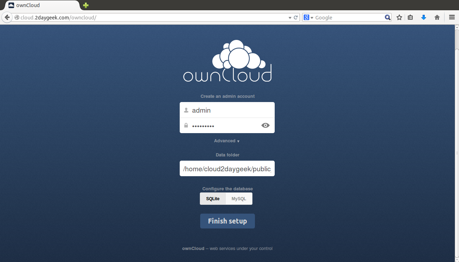Click the ownCloud footer link
The height and width of the screenshot is (262, 459).
click(x=193, y=249)
